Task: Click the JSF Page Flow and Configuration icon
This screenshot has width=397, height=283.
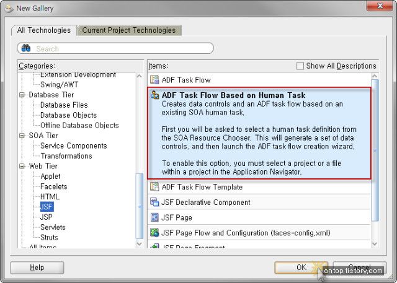Action: pyautogui.click(x=154, y=232)
